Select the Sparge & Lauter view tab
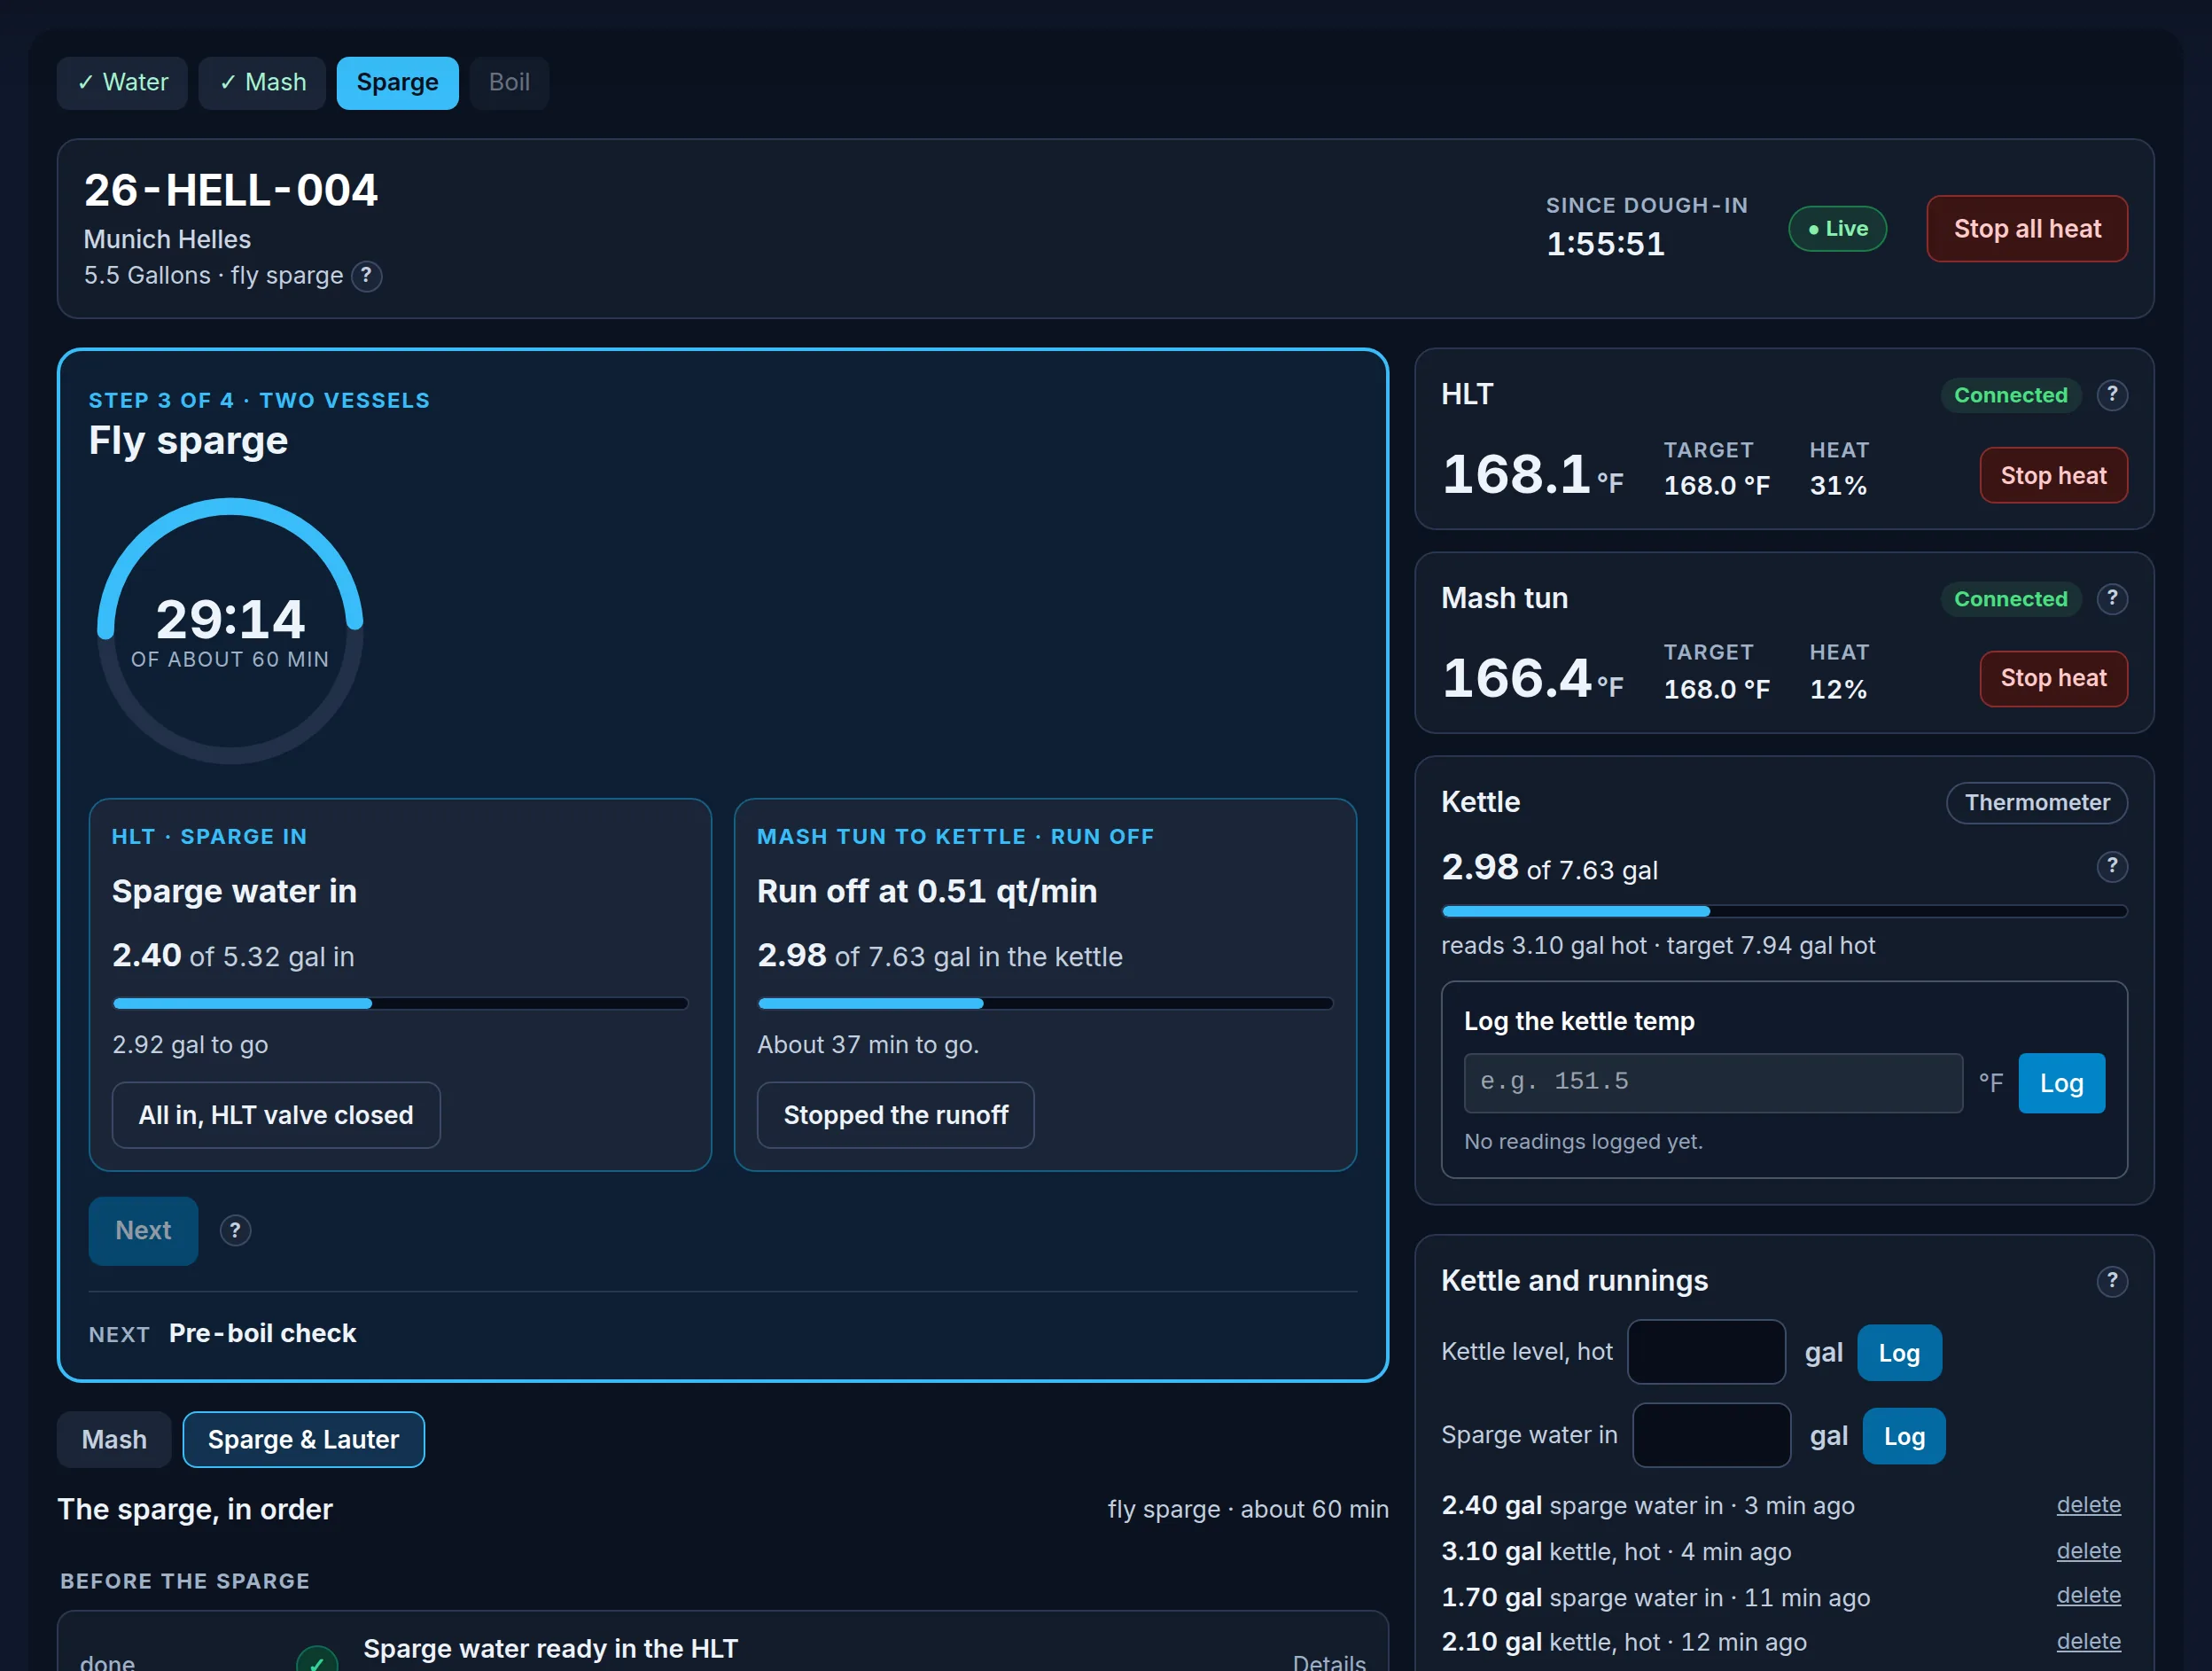 (x=303, y=1440)
